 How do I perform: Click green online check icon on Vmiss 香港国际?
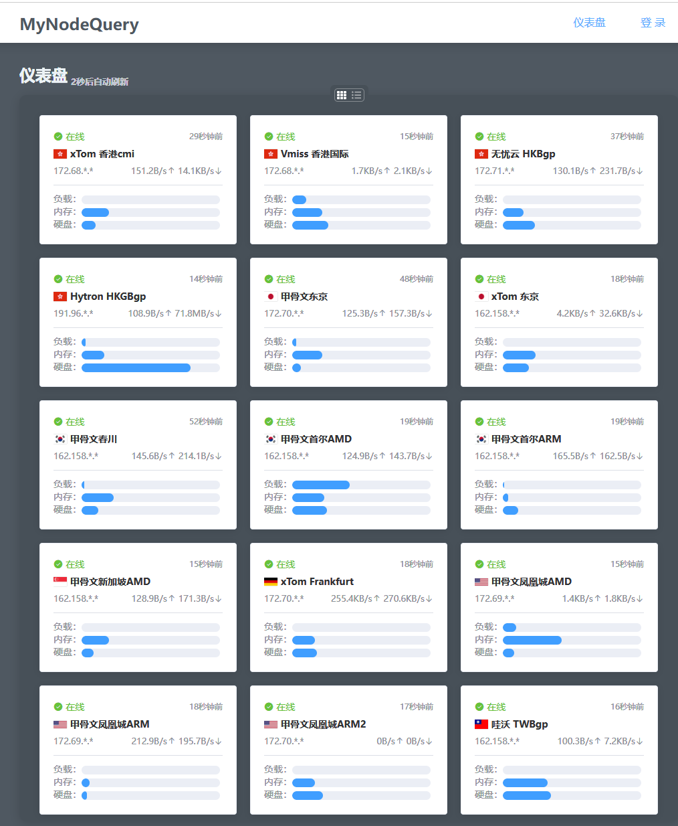click(269, 137)
